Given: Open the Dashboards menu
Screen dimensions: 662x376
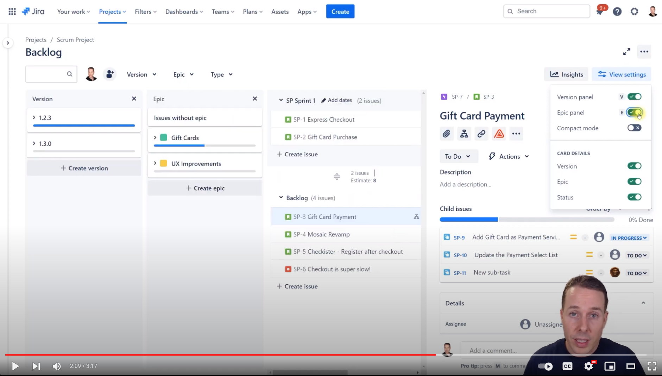Looking at the screenshot, I should pos(184,12).
